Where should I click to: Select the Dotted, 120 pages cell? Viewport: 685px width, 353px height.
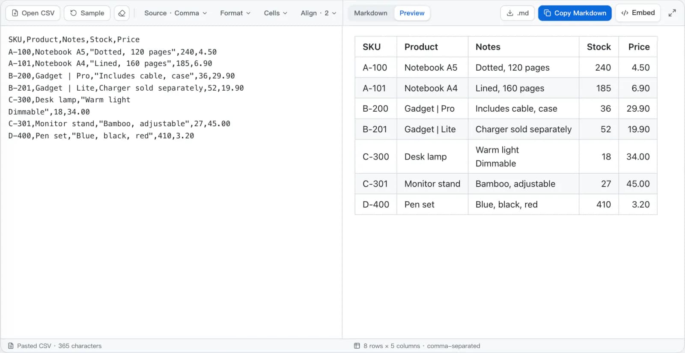tap(524, 68)
